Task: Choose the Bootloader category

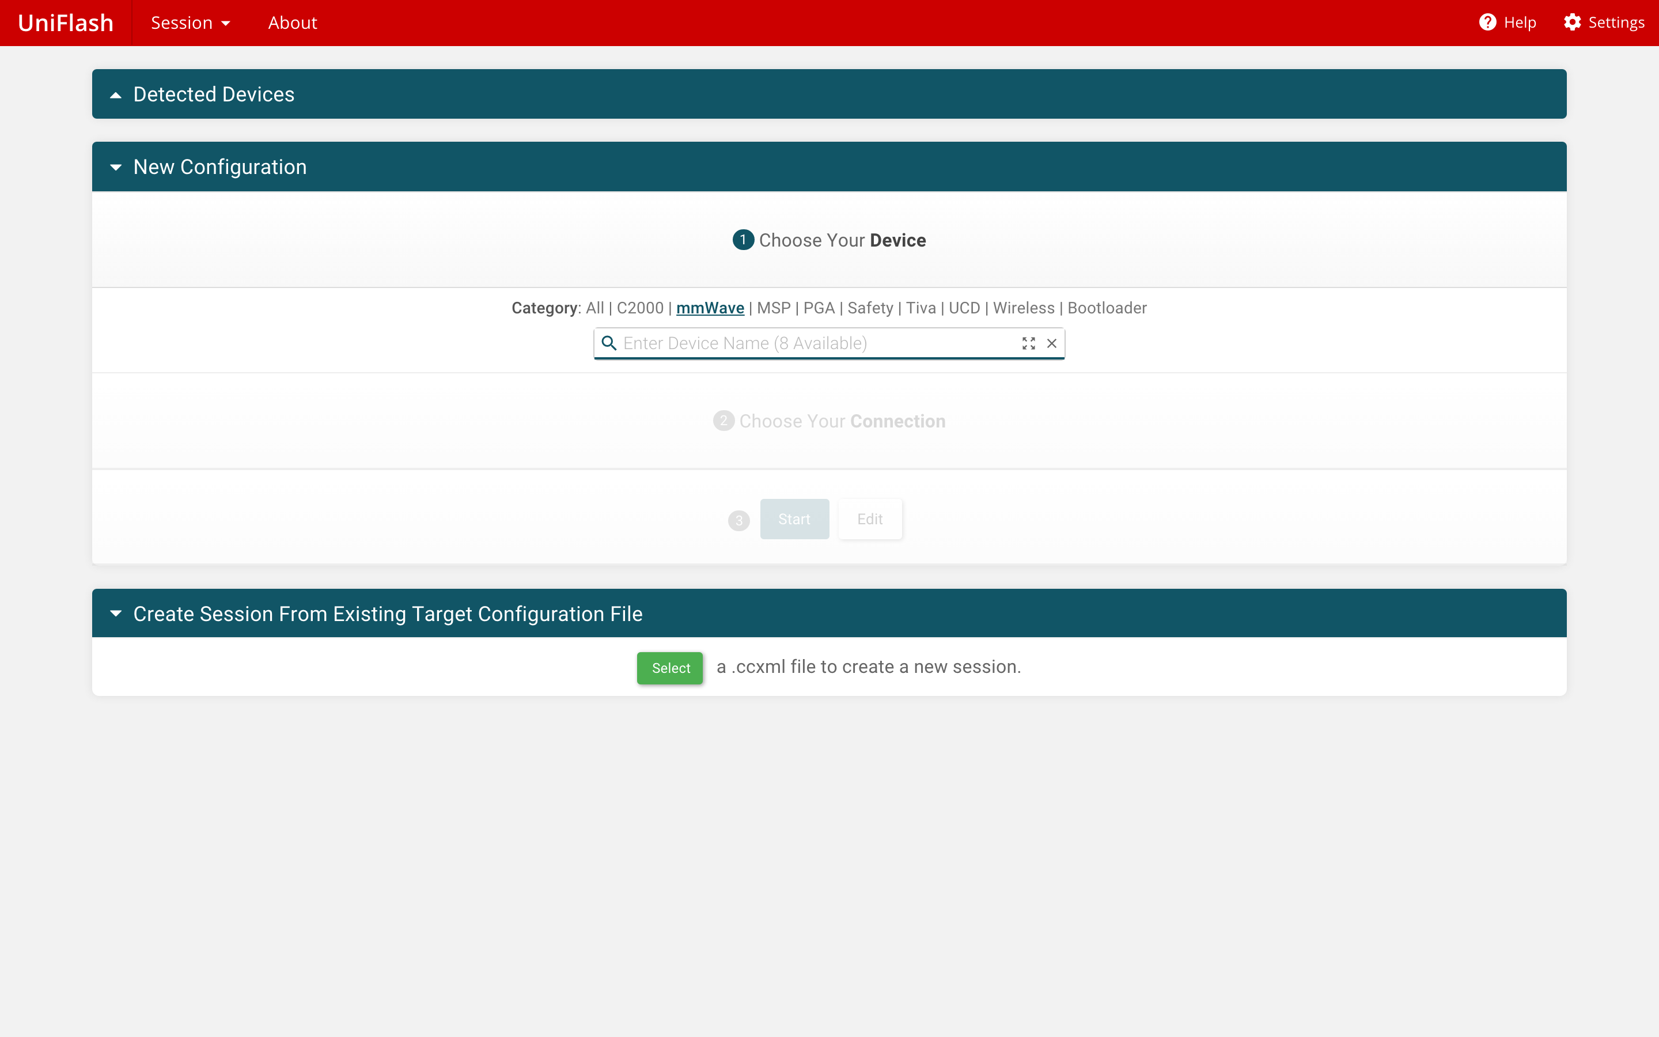Action: [x=1107, y=308]
